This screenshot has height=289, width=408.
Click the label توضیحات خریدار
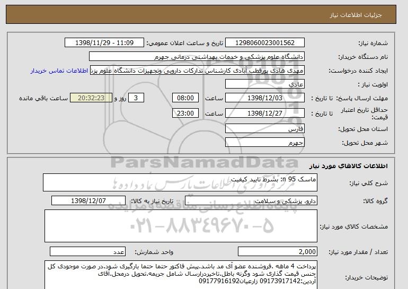click(367, 277)
